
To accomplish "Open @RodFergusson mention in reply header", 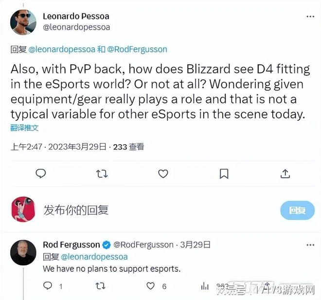I will click(x=137, y=49).
